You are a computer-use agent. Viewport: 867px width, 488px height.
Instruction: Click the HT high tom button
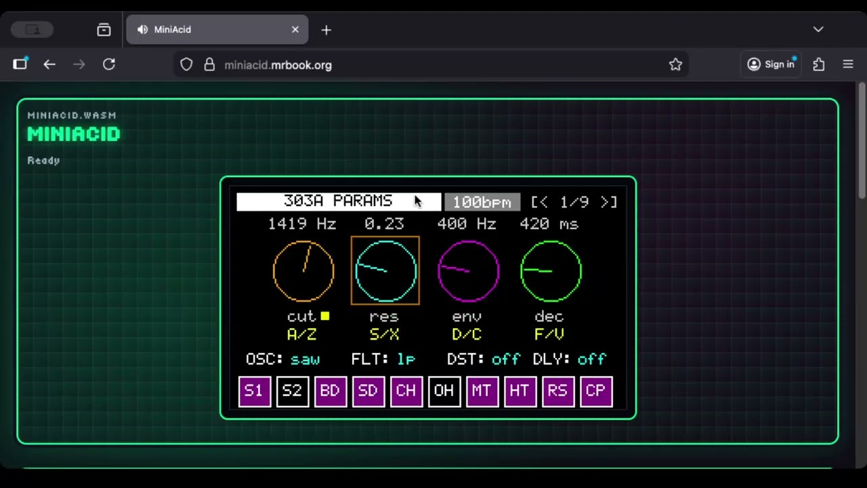coord(520,392)
